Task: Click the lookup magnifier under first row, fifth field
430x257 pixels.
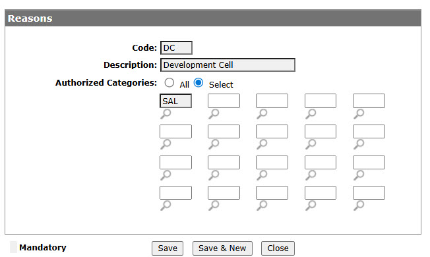Action: [x=359, y=114]
